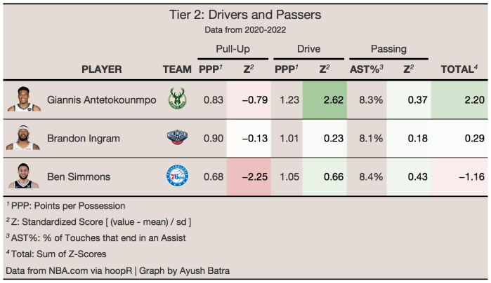This screenshot has height=283, width=491.
Task: Click the Brandon Ingram name text
Action: (x=81, y=139)
